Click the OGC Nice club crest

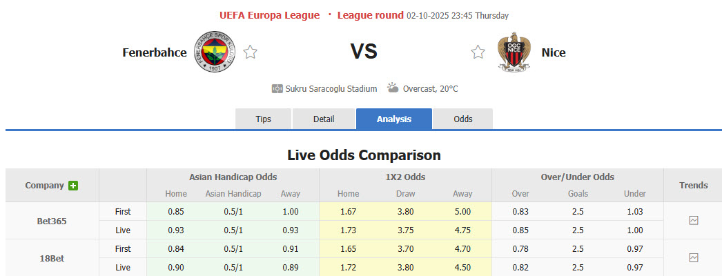tap(514, 52)
